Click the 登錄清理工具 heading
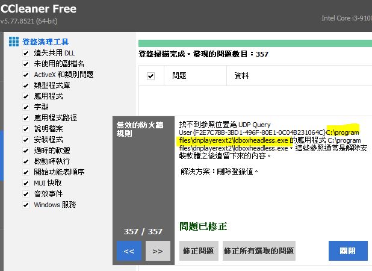 pos(45,42)
